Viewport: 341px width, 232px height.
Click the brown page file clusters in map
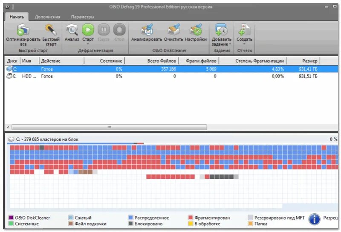click(x=86, y=172)
